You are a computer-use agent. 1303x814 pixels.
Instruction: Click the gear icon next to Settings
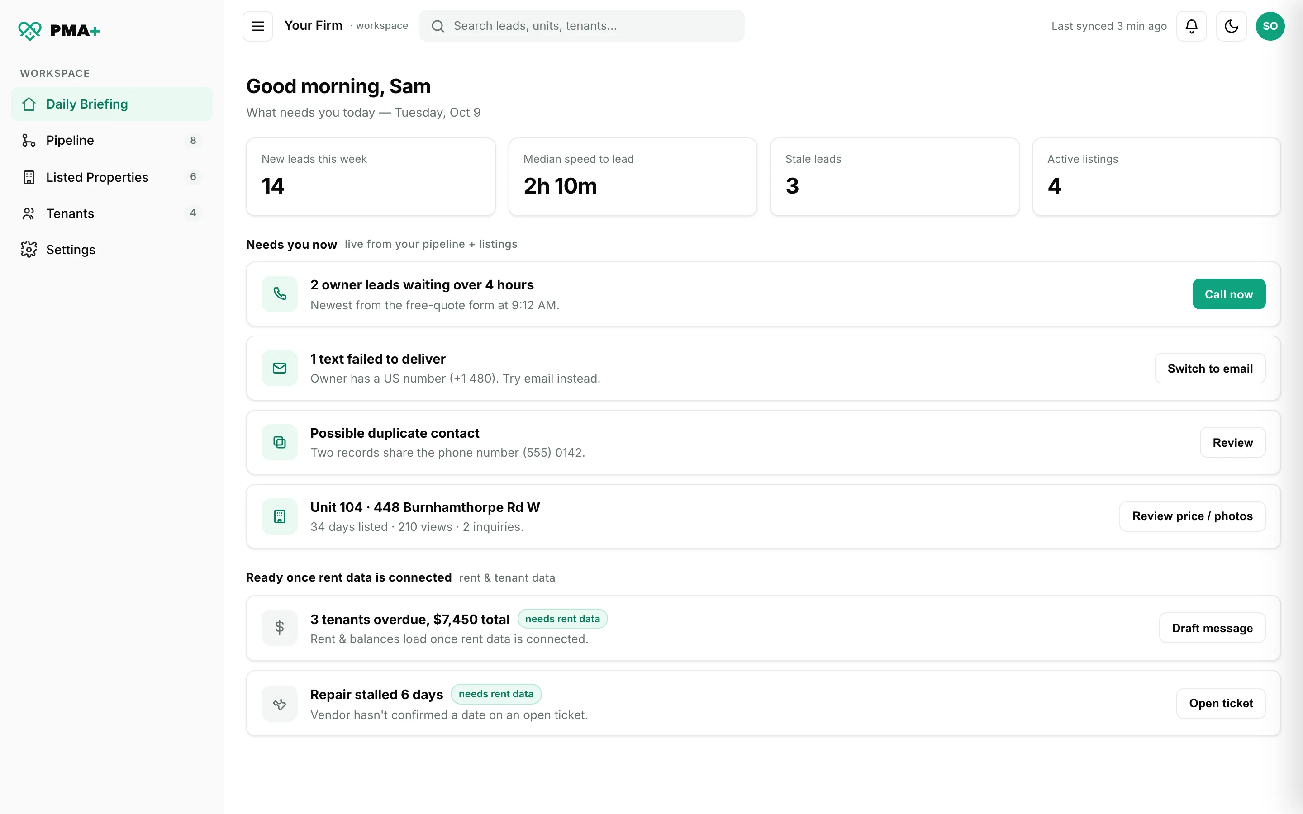coord(29,250)
